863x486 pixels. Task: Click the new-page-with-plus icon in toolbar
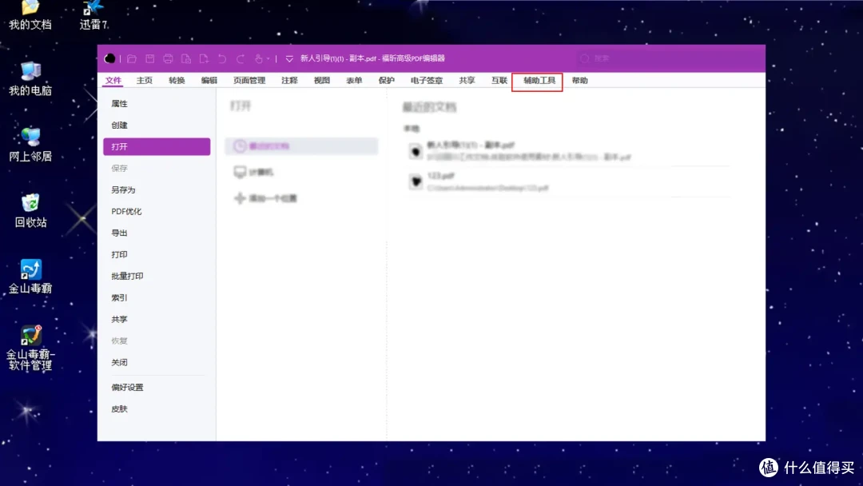point(205,58)
